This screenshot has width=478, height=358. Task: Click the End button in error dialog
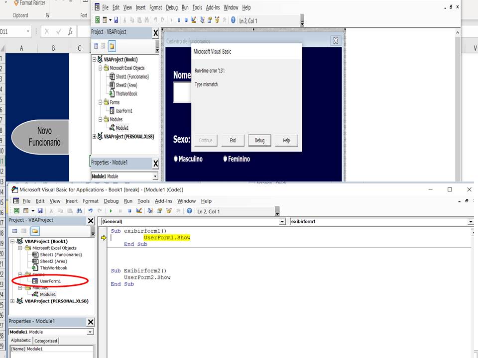233,140
